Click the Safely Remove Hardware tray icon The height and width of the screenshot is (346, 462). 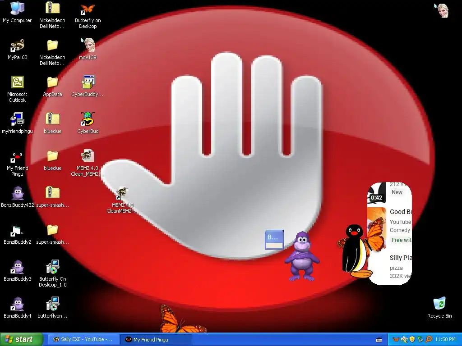[x=420, y=340]
